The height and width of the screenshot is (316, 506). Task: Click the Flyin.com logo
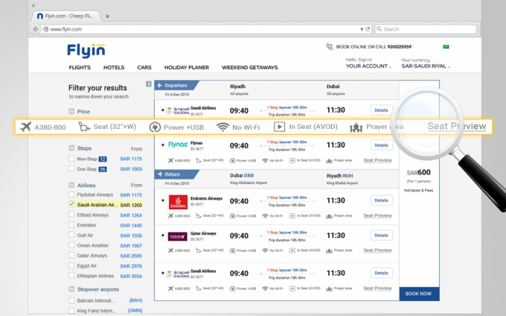click(x=86, y=50)
